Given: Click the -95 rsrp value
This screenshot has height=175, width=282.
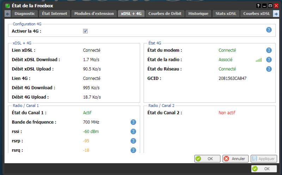Looking at the screenshot, I should pos(86,141).
